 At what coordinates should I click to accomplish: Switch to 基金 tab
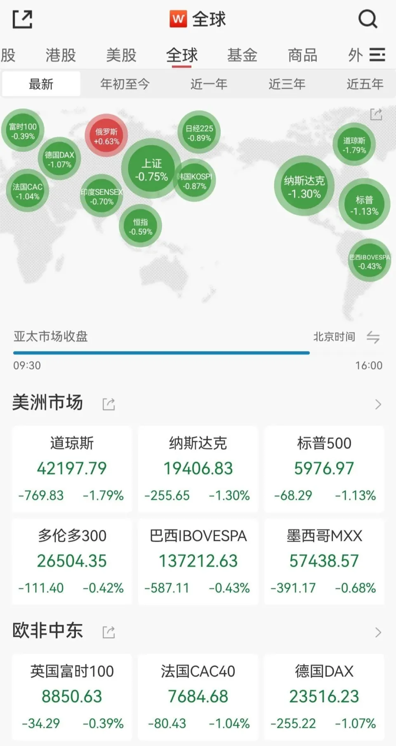point(242,55)
